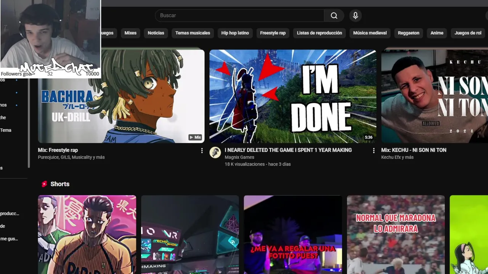Viewport: 488px width, 274px height.
Task: Open the Echo VR Short thumbnail
Action: tap(190, 234)
